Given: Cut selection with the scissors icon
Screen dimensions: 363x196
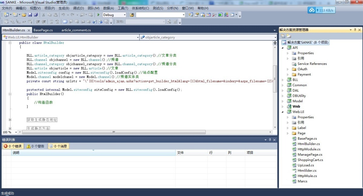Looking at the screenshot, I should [x=44, y=15].
